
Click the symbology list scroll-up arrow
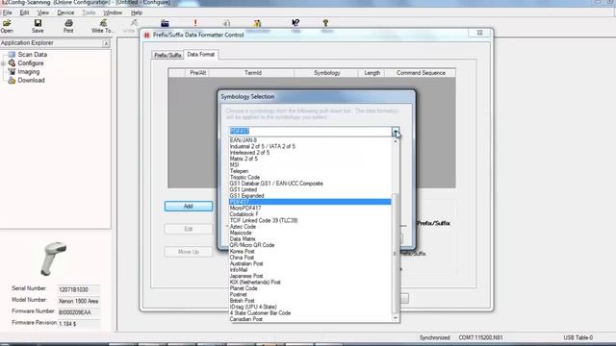pyautogui.click(x=396, y=140)
